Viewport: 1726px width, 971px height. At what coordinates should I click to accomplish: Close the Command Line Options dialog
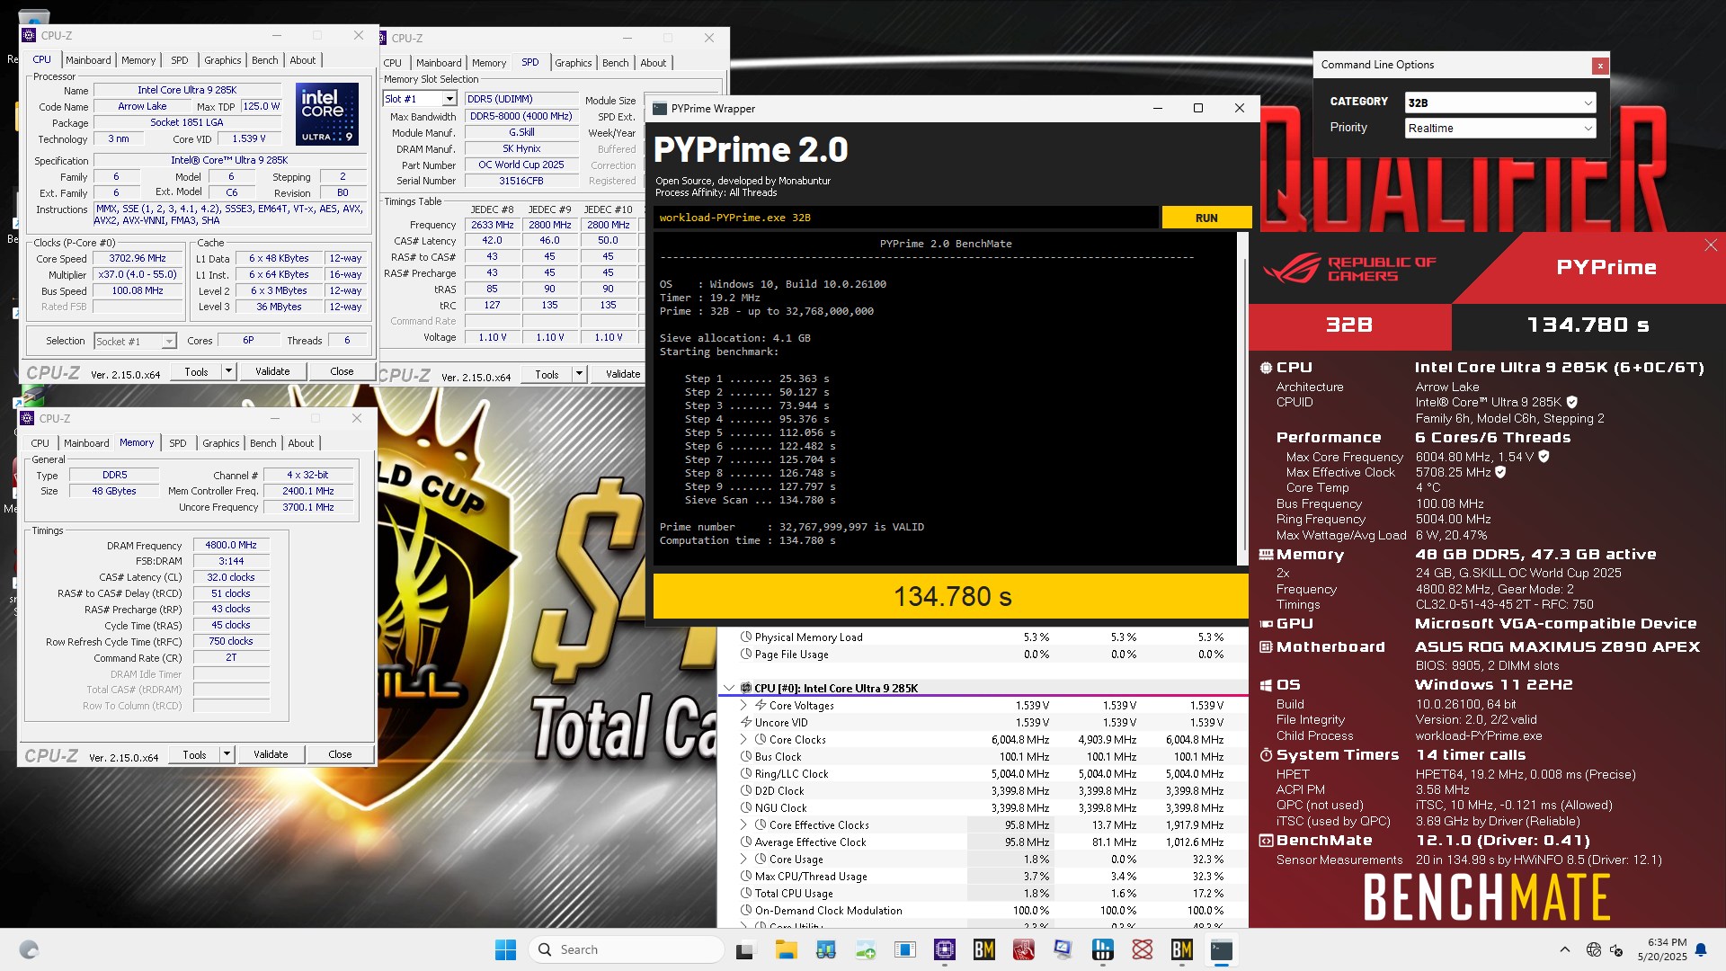[x=1599, y=66]
